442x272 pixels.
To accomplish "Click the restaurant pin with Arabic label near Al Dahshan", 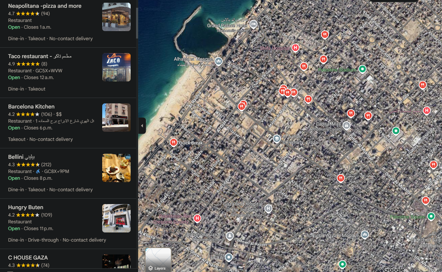I will click(x=341, y=178).
